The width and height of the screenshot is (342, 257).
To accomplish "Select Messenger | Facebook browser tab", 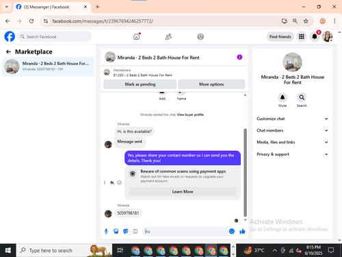I will [52, 7].
